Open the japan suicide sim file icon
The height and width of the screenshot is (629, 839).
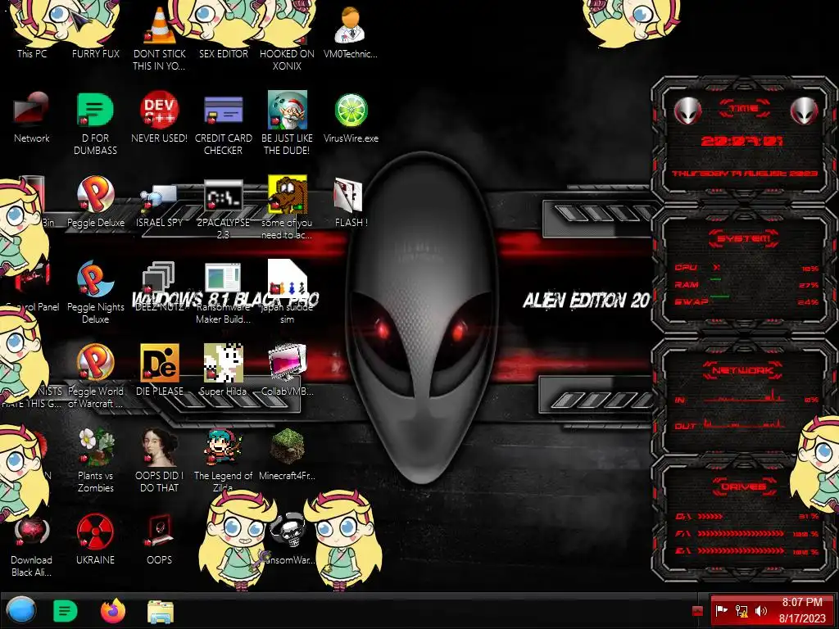point(288,278)
